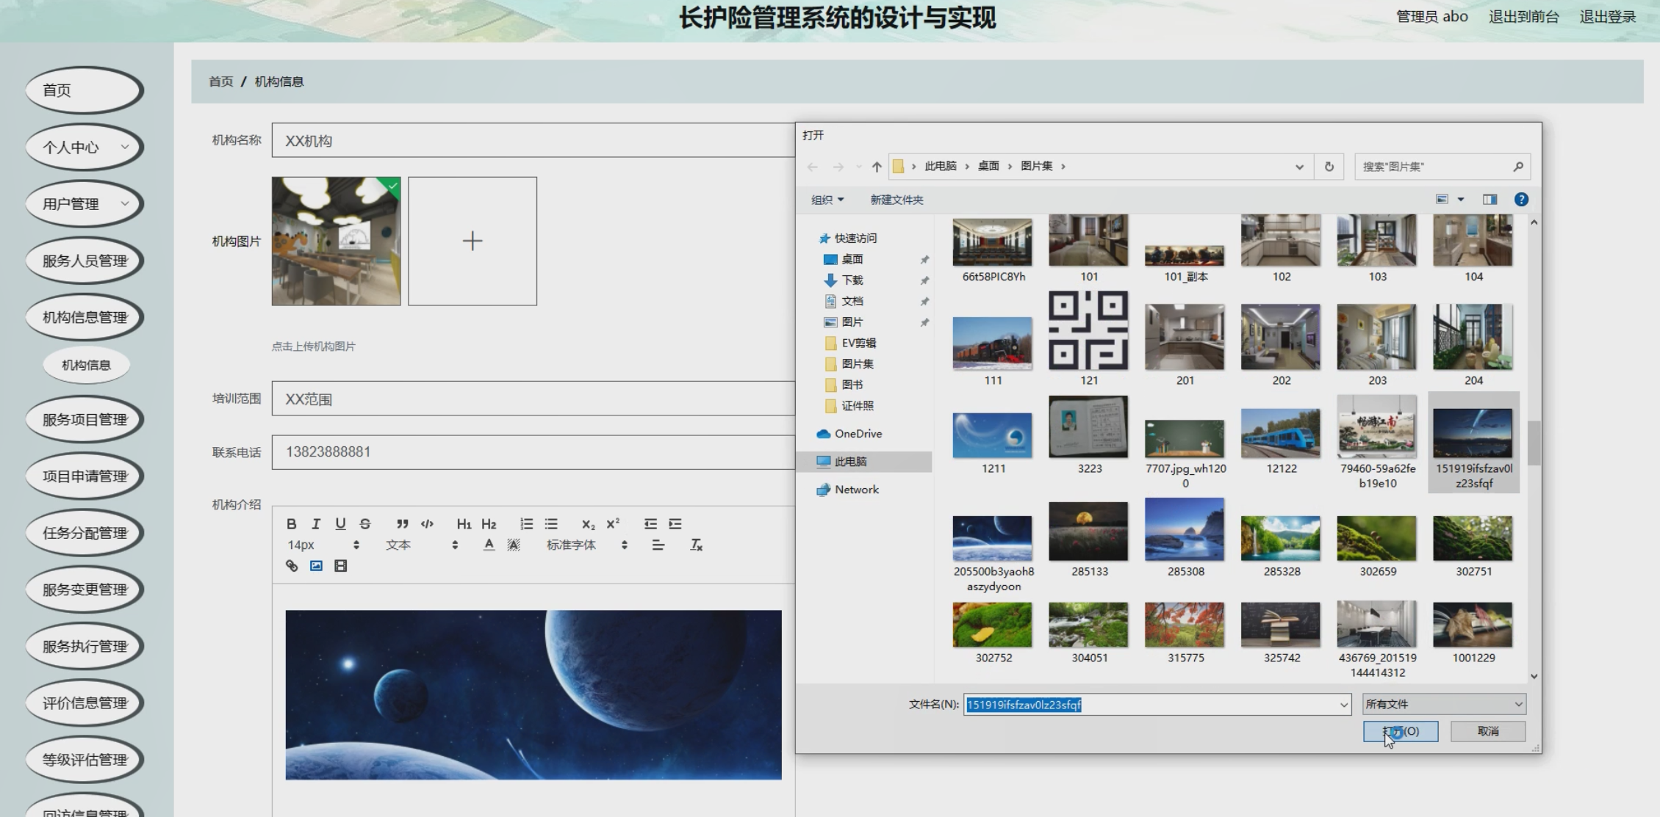Expand the 用户管理 sidebar menu
The width and height of the screenshot is (1660, 817).
[84, 204]
